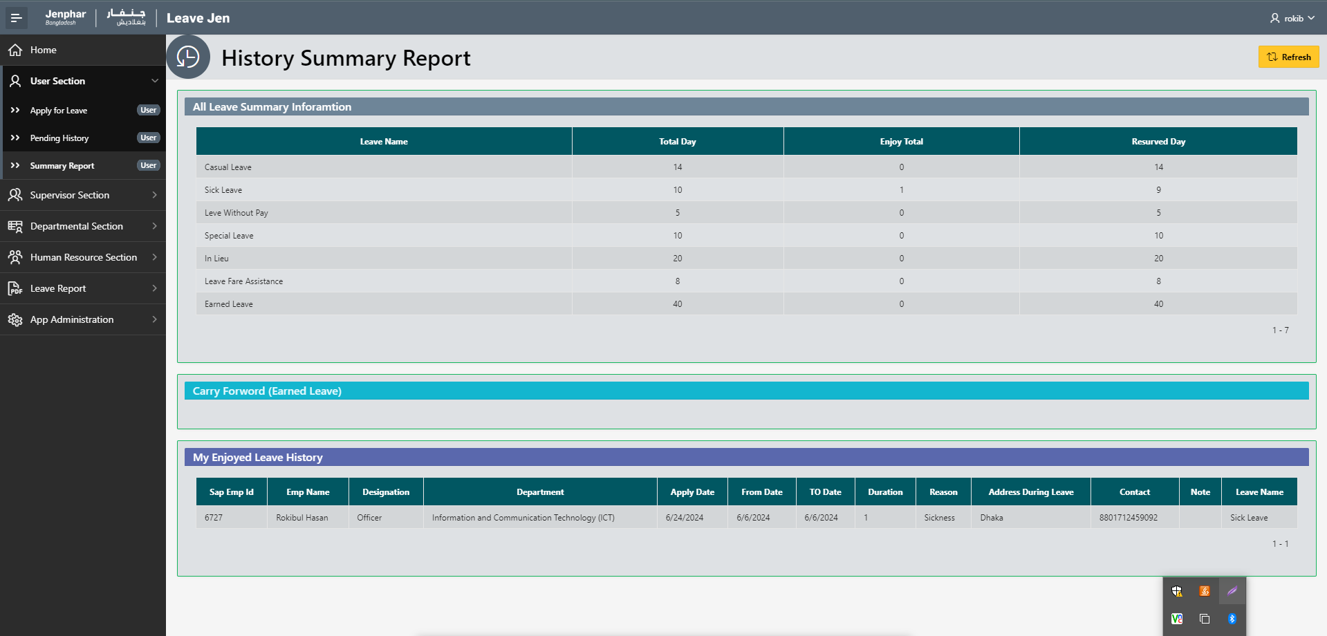This screenshot has width=1327, height=636.
Task: Open the VNC server tray icon
Action: 1177,619
